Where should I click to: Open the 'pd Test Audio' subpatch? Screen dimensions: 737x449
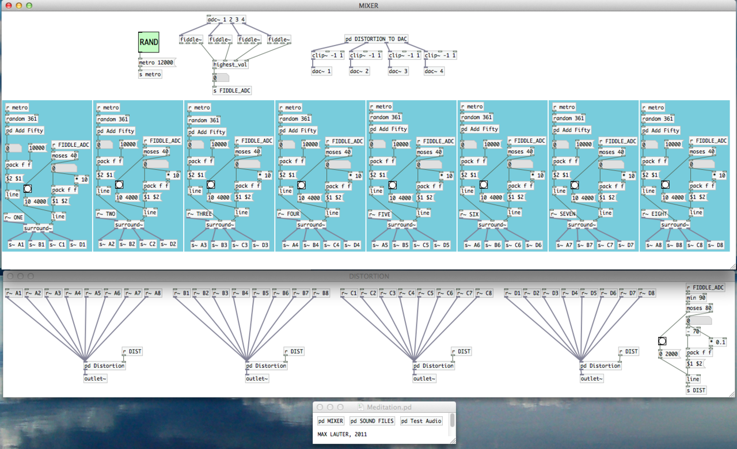coord(421,421)
